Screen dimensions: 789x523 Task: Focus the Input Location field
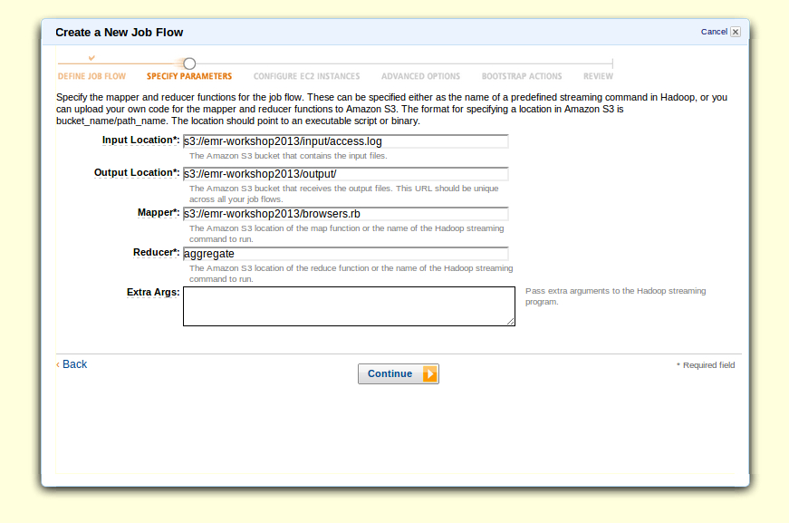coord(345,141)
